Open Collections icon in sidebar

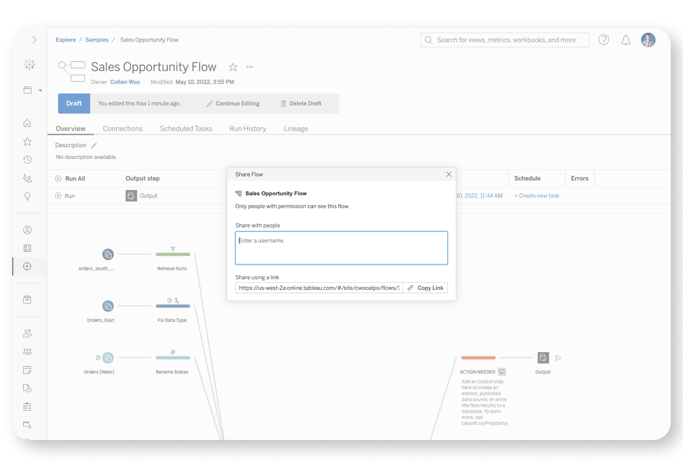[x=27, y=248]
